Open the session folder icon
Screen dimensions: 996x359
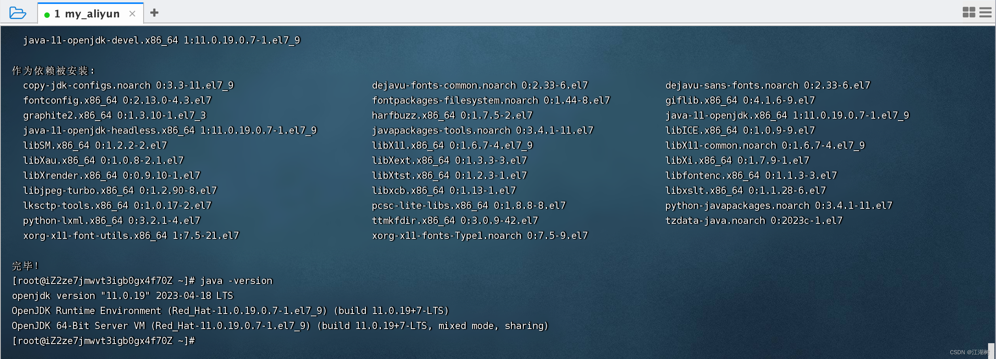18,13
